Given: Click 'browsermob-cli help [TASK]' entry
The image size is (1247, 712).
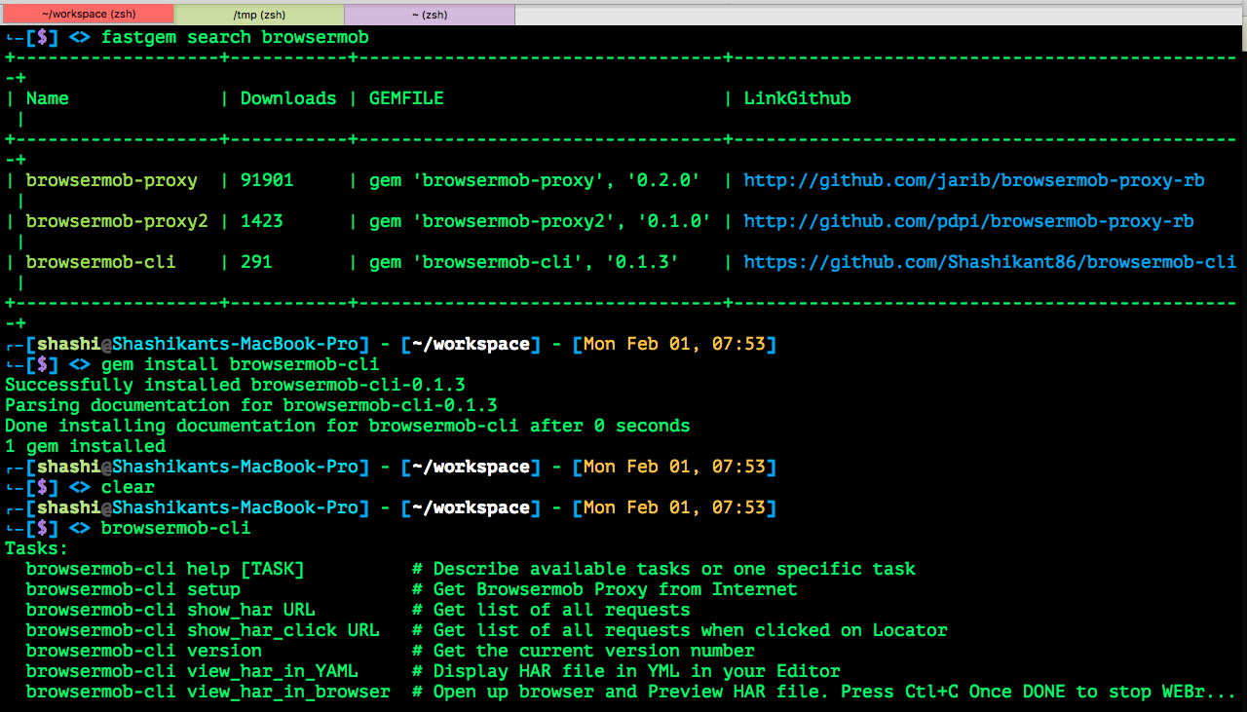Looking at the screenshot, I should 166,569.
